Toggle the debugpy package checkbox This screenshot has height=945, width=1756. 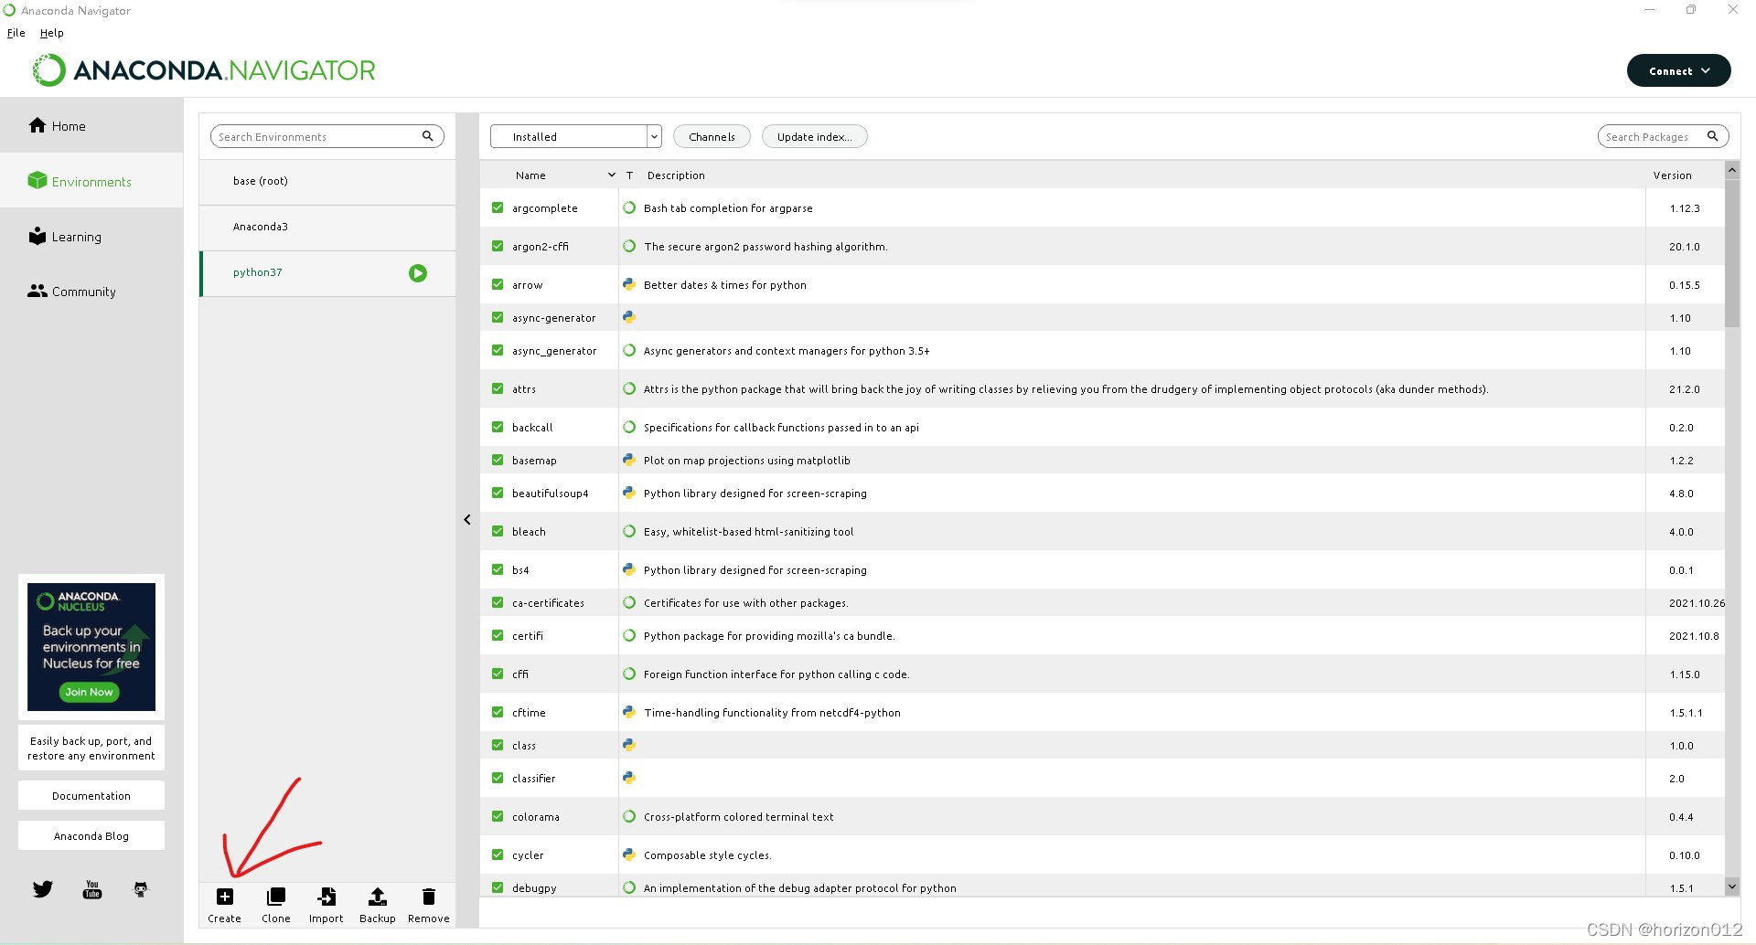pyautogui.click(x=498, y=887)
